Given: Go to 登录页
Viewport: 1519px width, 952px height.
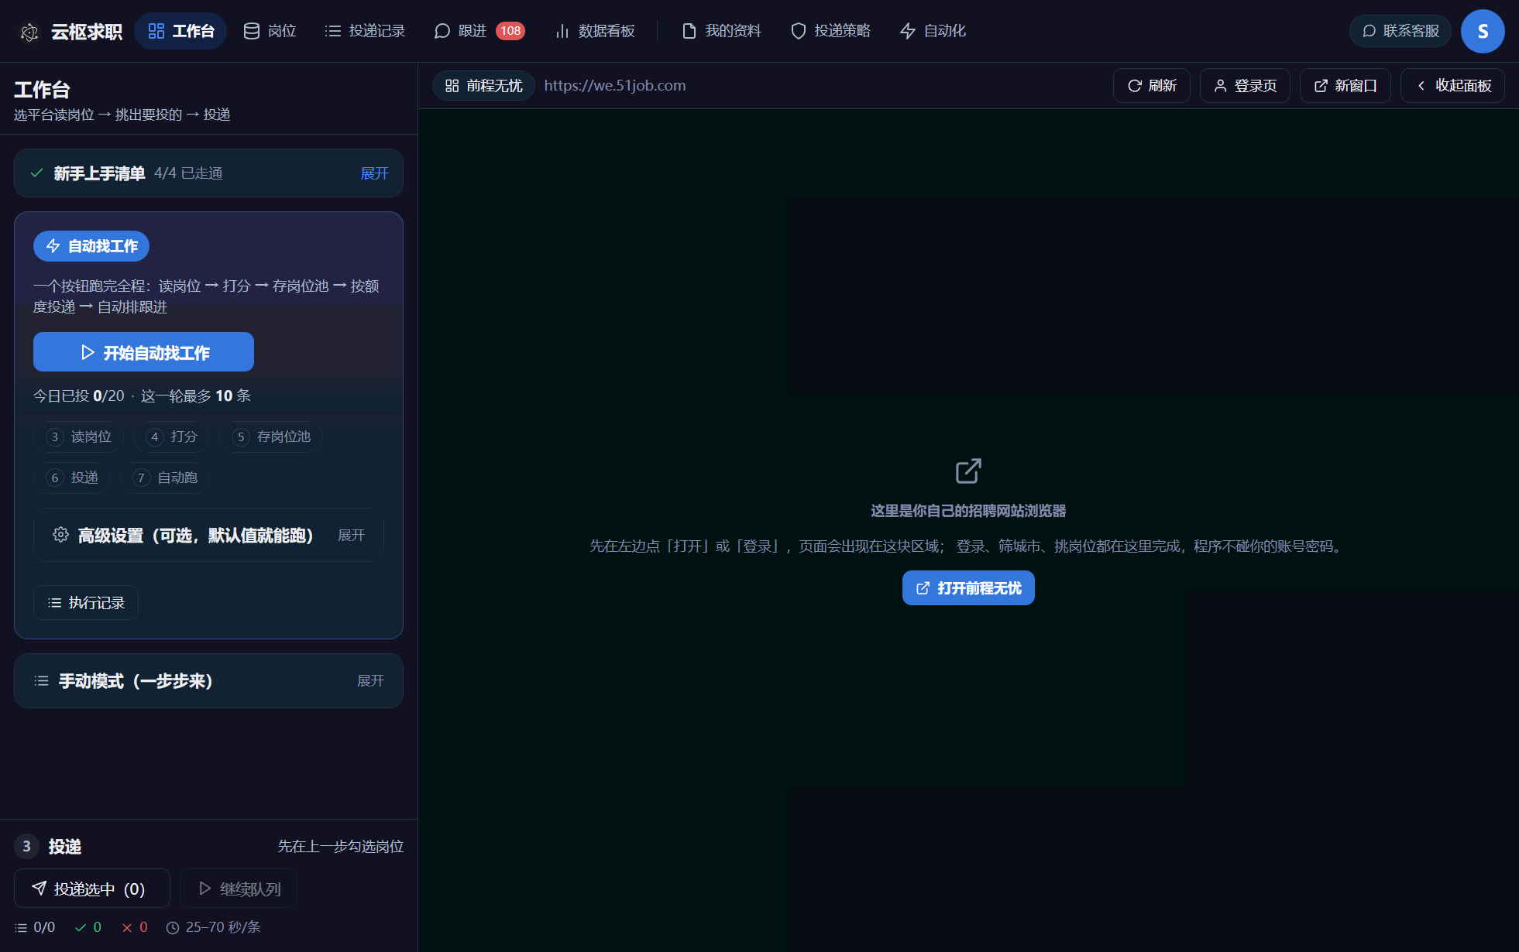Looking at the screenshot, I should [1245, 85].
